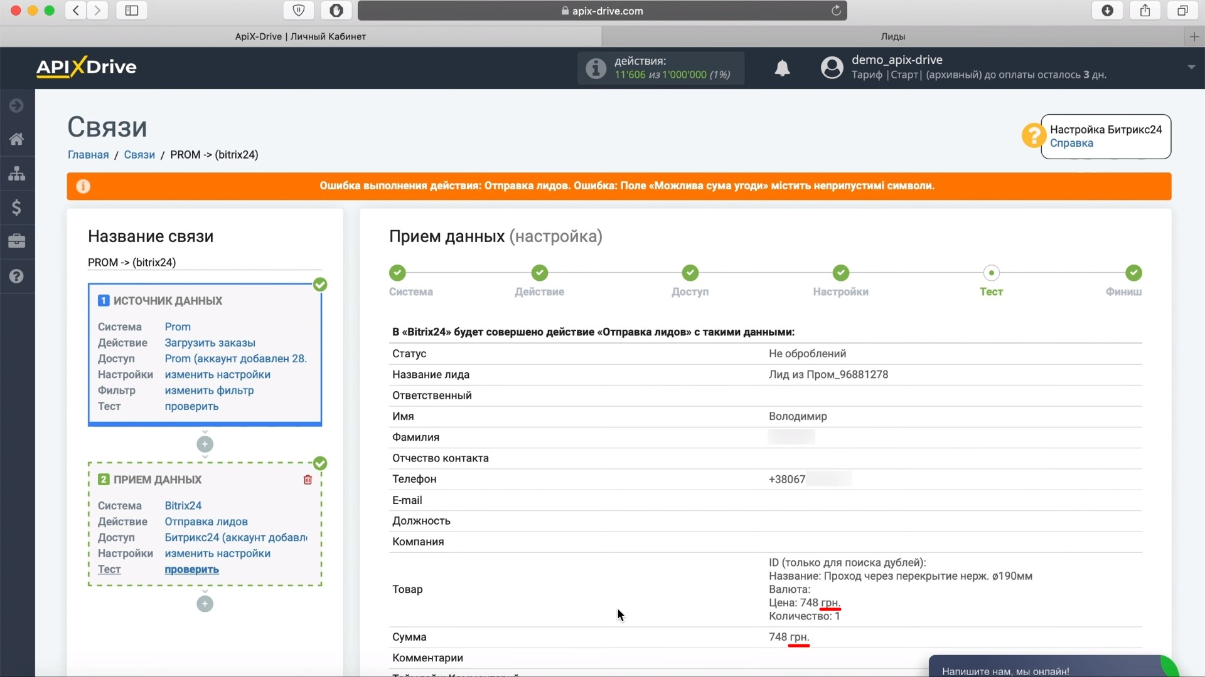Switch to the Лиды browser tab
This screenshot has height=677, width=1205.
(892, 37)
